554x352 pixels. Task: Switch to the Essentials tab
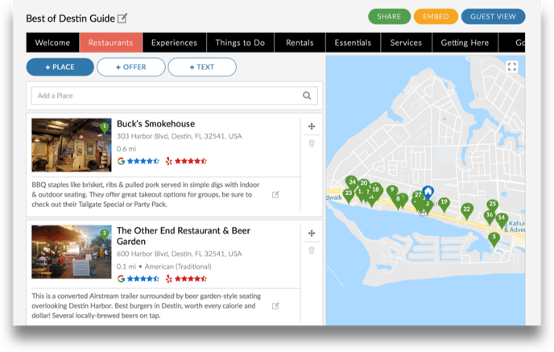353,43
